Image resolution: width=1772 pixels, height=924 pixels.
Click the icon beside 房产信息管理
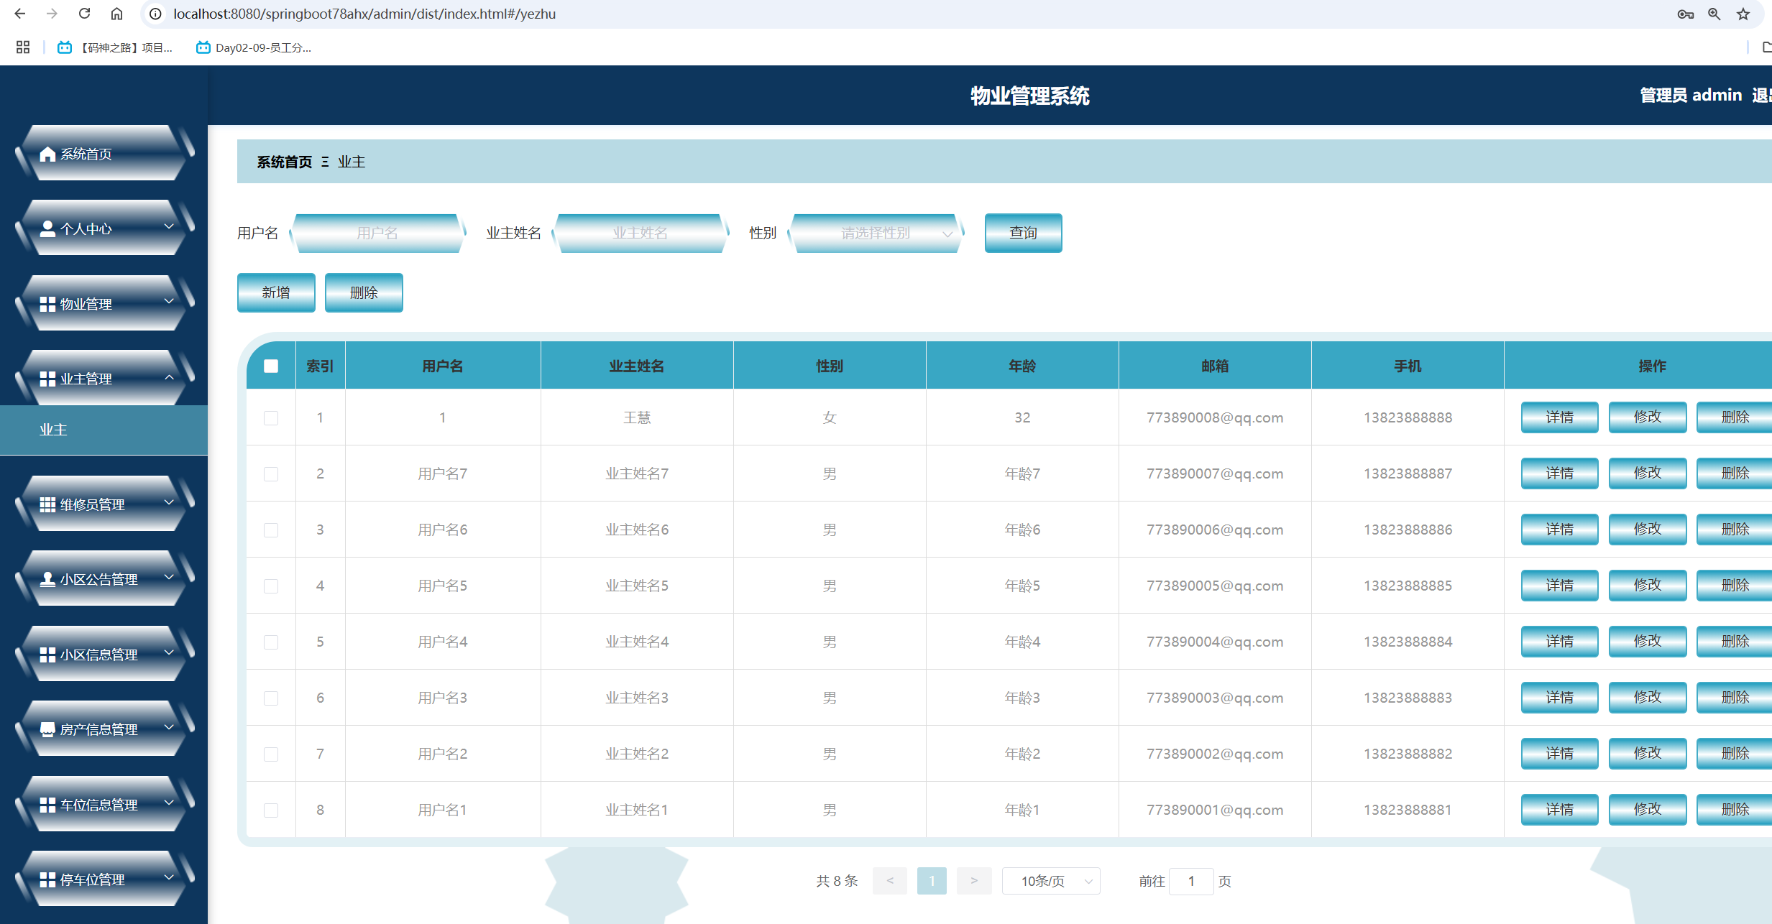pyautogui.click(x=47, y=729)
